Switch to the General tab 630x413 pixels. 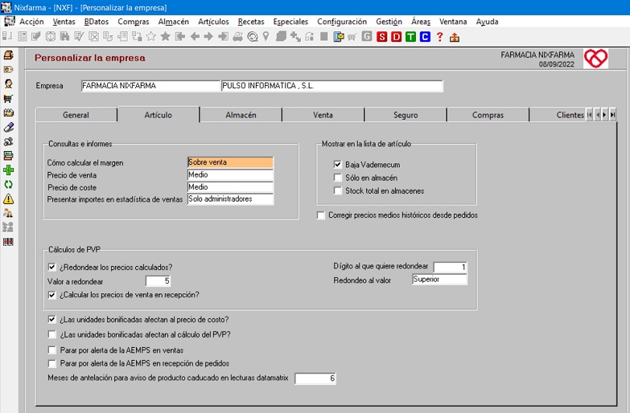coord(76,115)
